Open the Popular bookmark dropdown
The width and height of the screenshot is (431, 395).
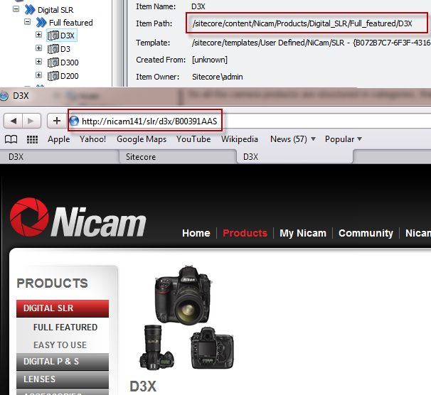(x=344, y=139)
